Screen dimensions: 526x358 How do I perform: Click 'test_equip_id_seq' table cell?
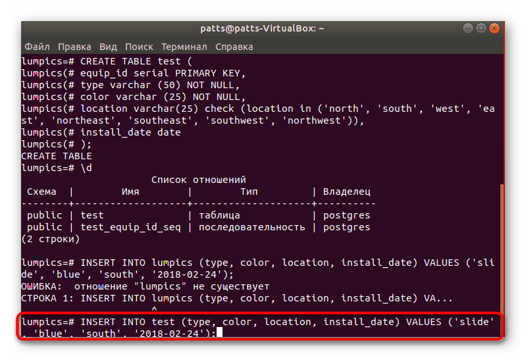tap(130, 227)
